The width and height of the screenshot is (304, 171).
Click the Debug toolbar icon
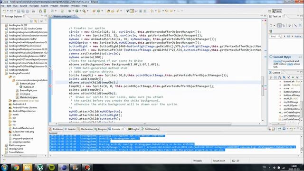(70, 11)
